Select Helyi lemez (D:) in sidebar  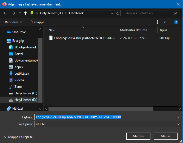coord(19,100)
